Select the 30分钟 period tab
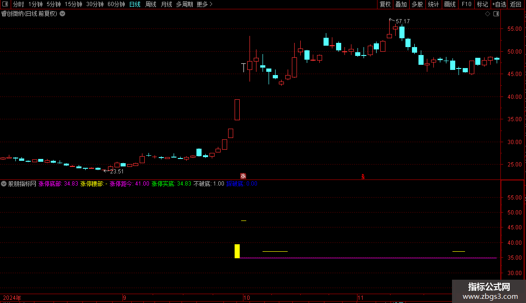This screenshot has height=303, width=526. pyautogui.click(x=95, y=4)
